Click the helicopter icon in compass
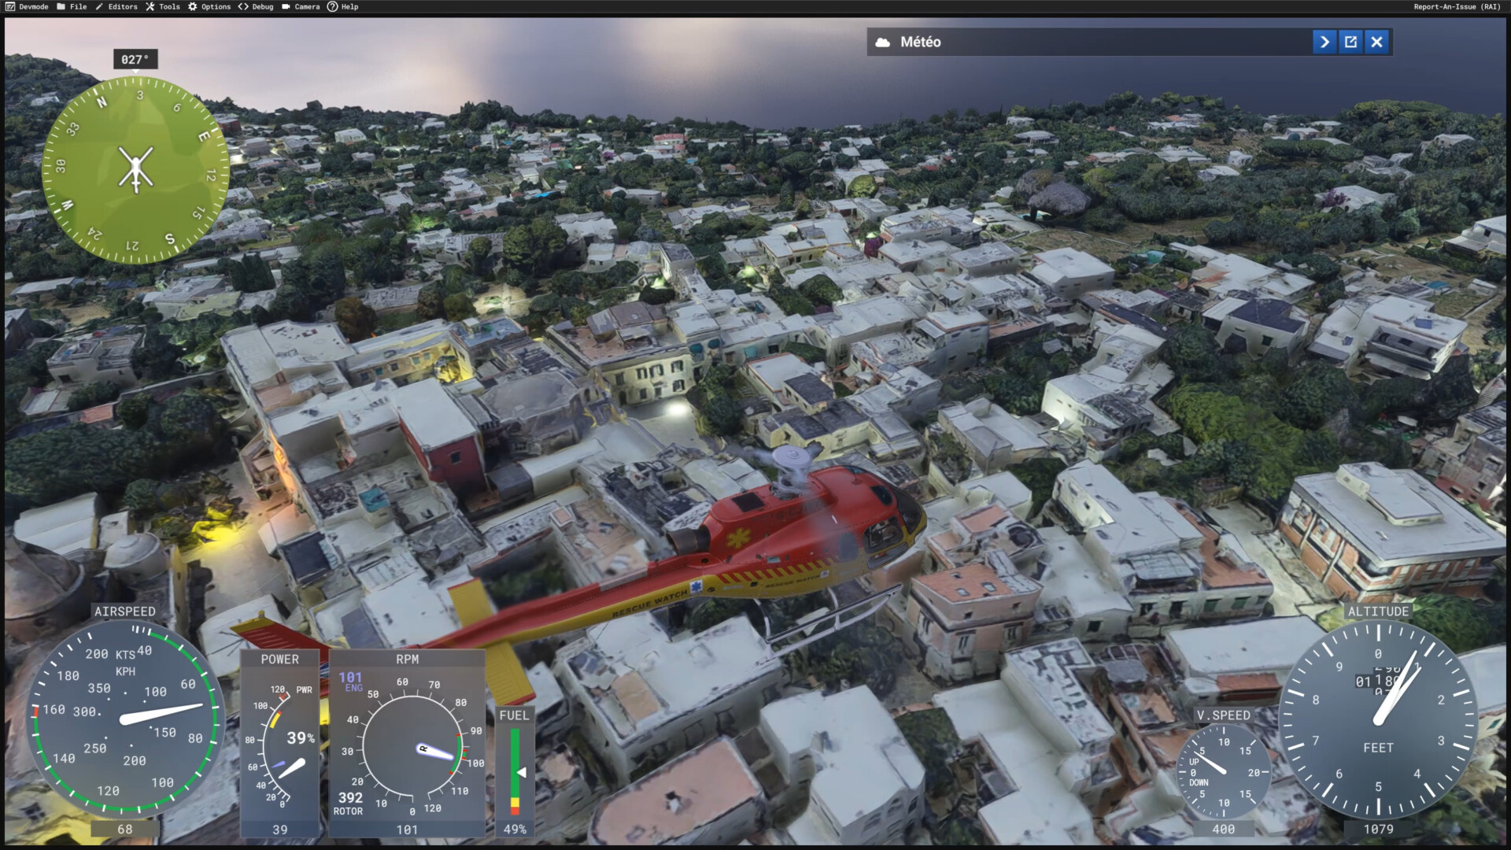 135,168
